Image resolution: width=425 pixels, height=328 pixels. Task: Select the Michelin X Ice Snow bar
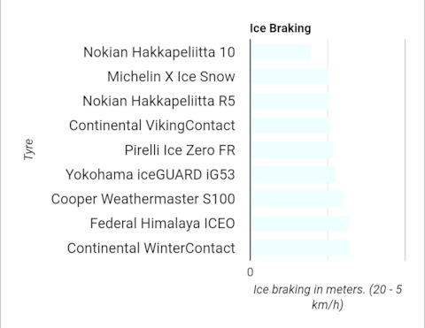pos(290,77)
